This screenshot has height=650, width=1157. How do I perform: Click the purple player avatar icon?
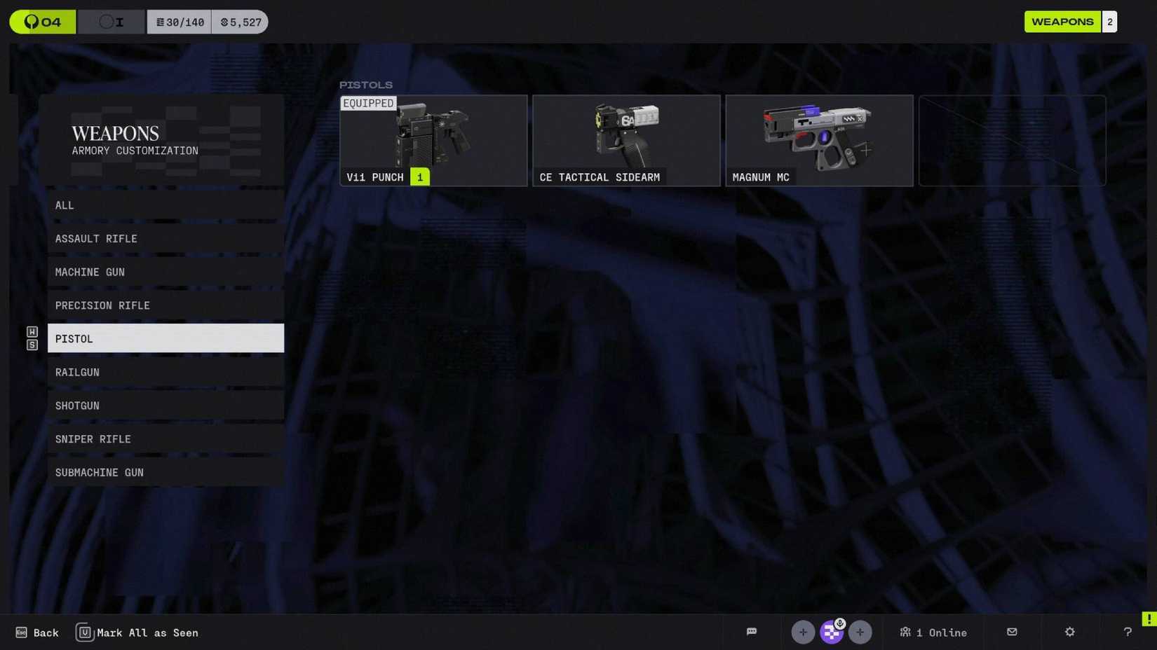click(x=832, y=632)
